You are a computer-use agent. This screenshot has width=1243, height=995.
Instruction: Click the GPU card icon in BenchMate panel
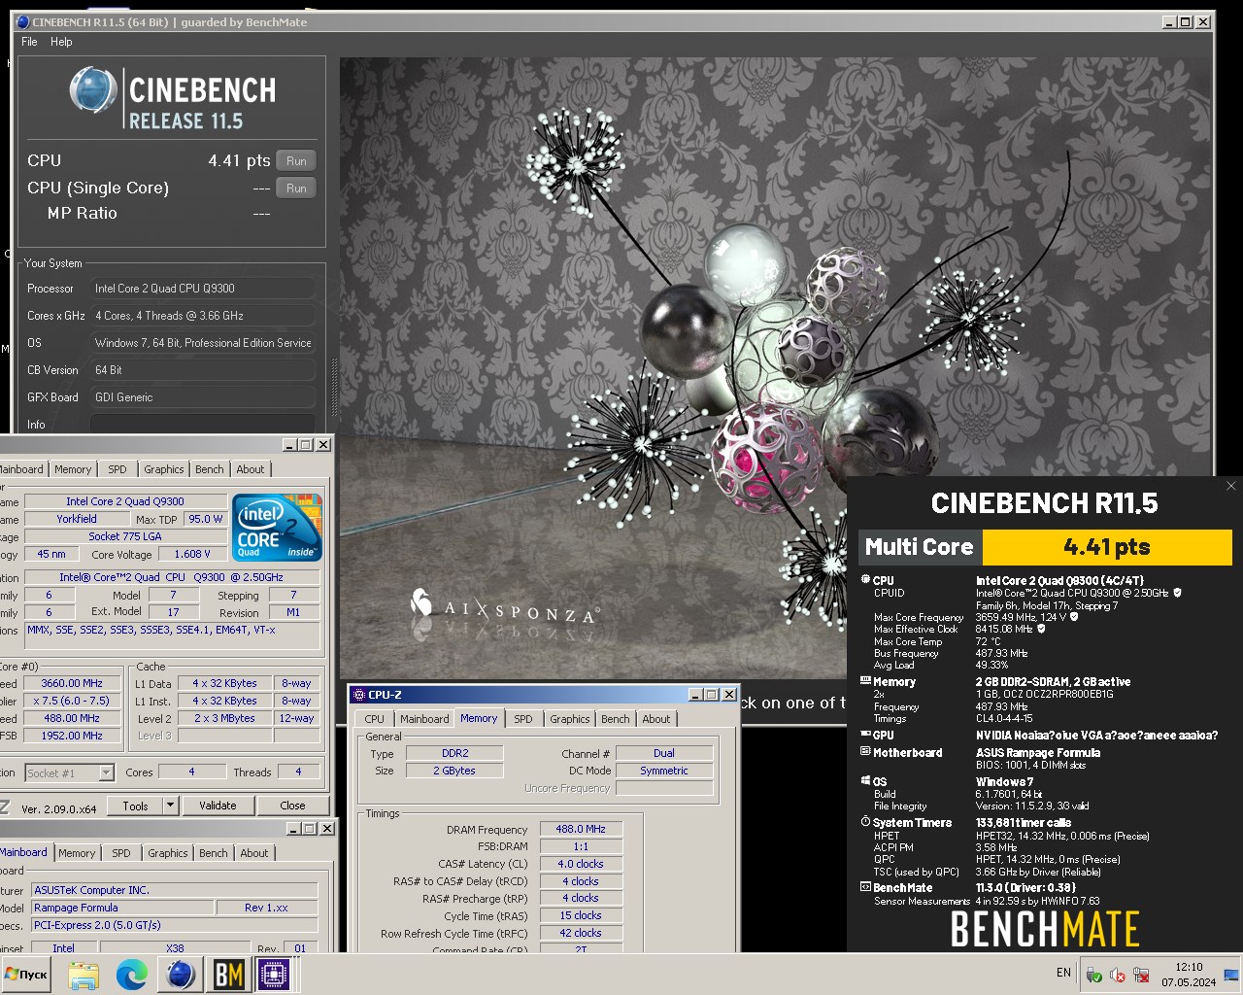pos(865,735)
